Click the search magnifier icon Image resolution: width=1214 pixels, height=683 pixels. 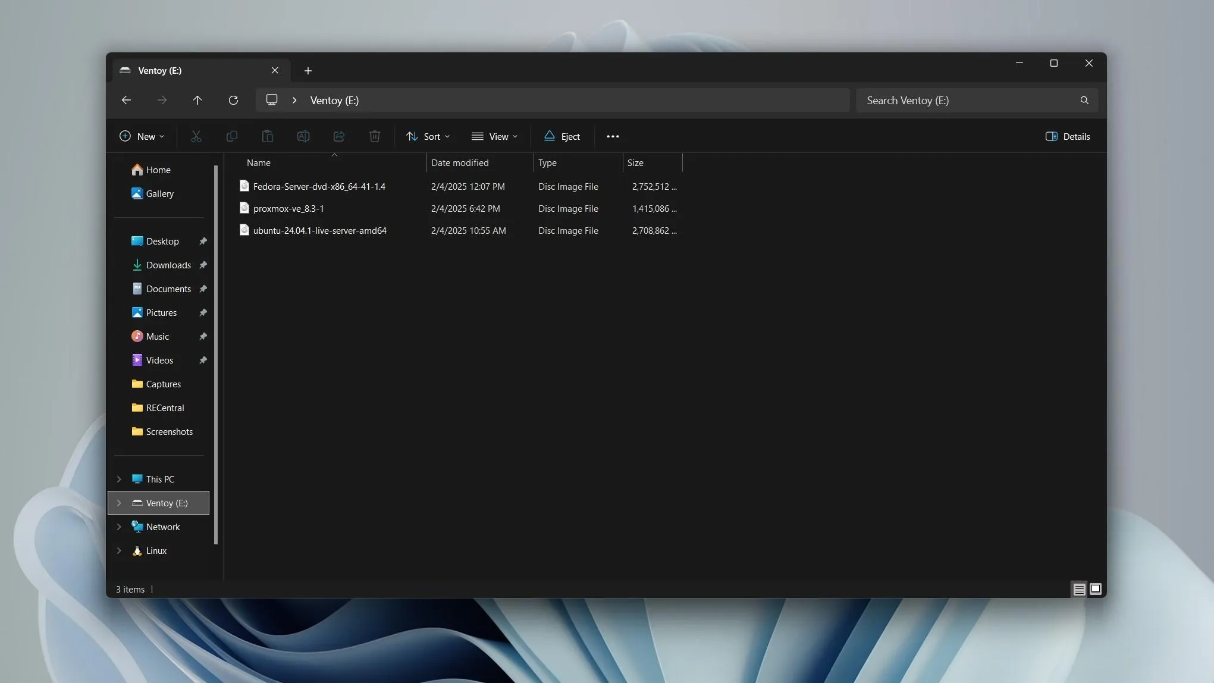pyautogui.click(x=1084, y=101)
